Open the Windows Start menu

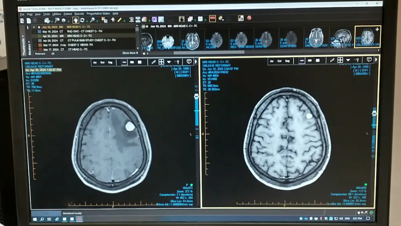pyautogui.click(x=35, y=219)
